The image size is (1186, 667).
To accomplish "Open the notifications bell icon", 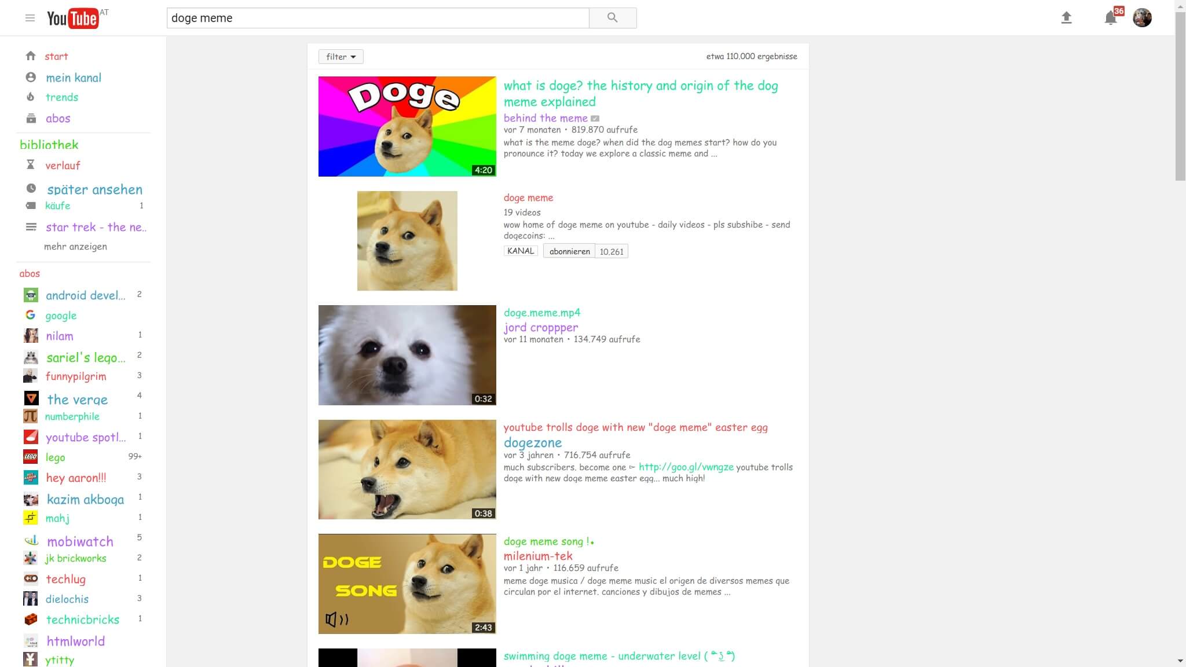I will click(x=1110, y=18).
